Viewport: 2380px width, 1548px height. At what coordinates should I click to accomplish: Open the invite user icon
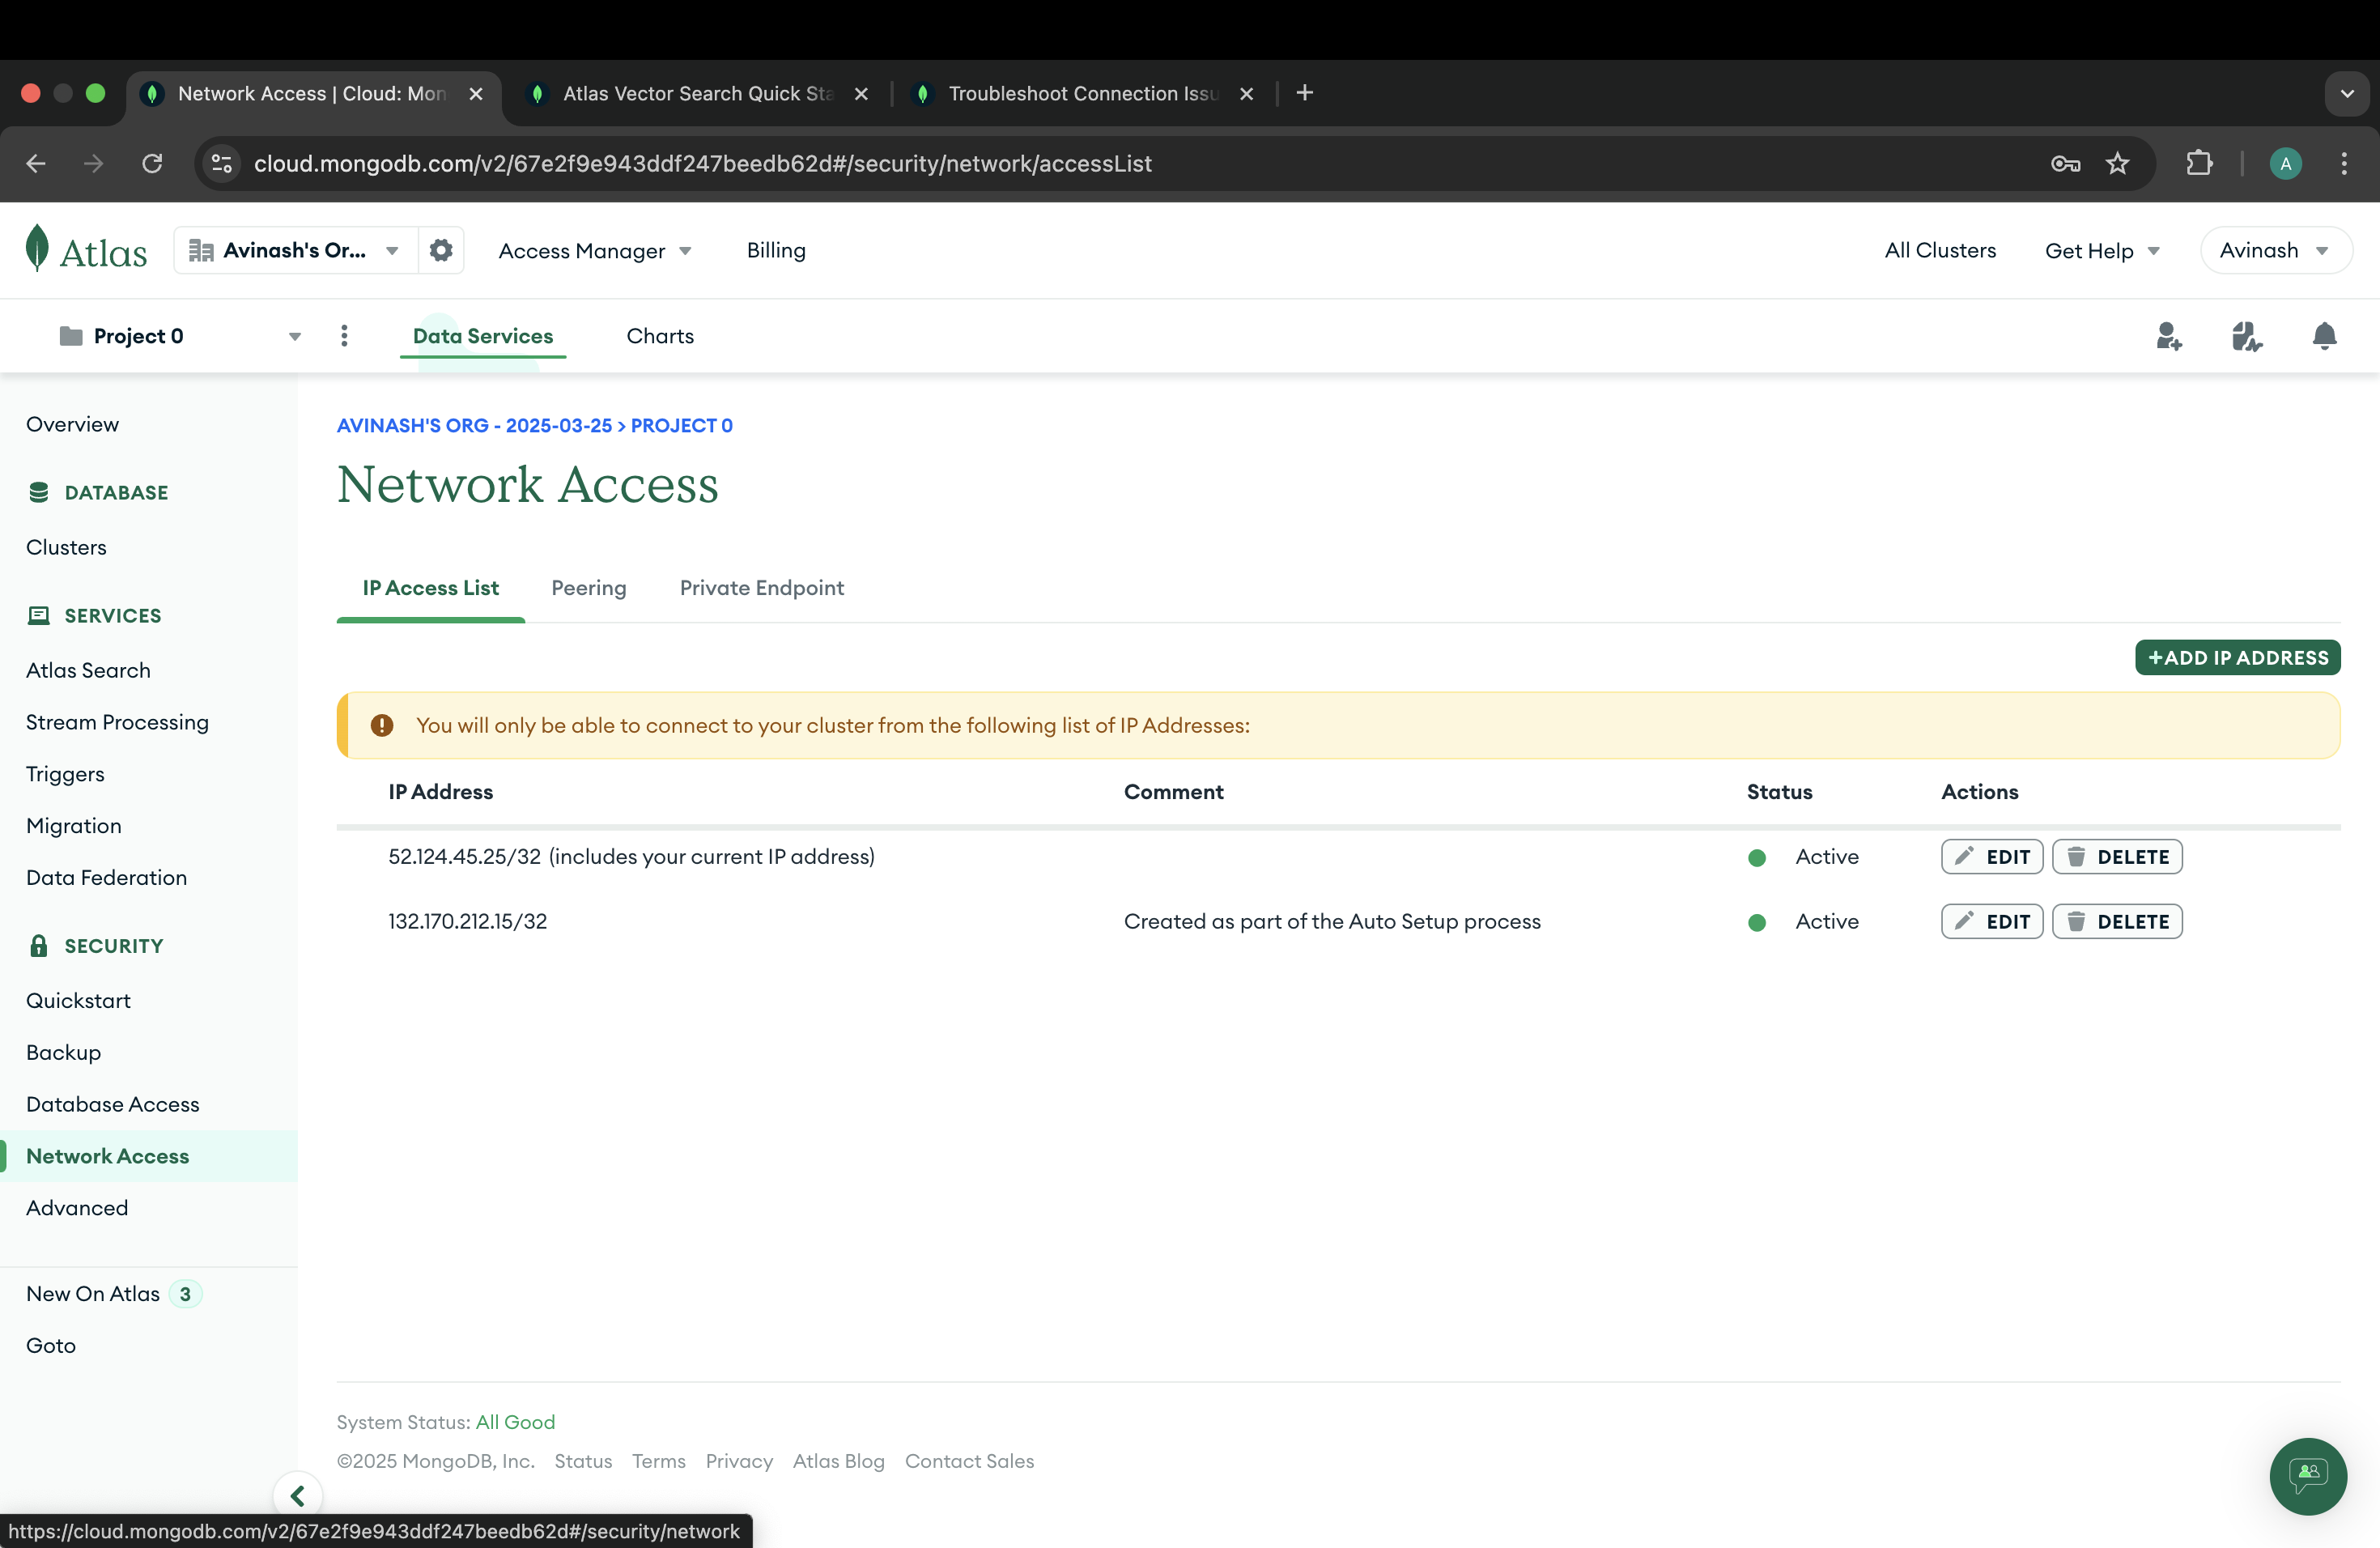click(2168, 336)
